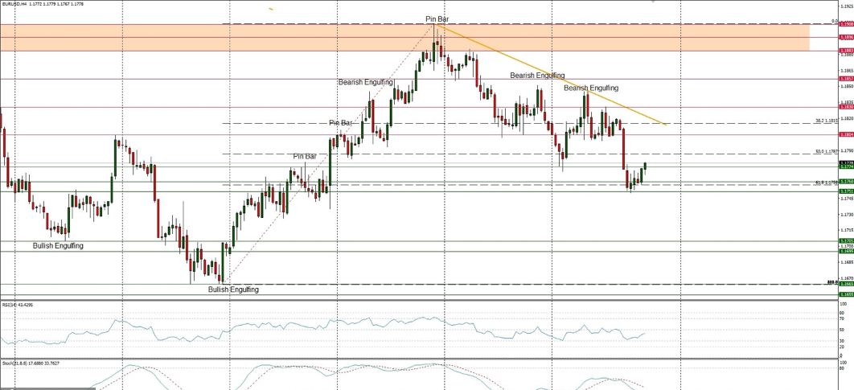Select the Pin Bar label at the price peak
The image size is (854, 390).
coord(437,18)
